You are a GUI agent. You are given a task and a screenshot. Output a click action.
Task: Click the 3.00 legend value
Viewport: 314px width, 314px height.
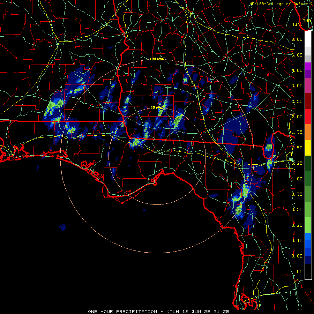coord(297,86)
